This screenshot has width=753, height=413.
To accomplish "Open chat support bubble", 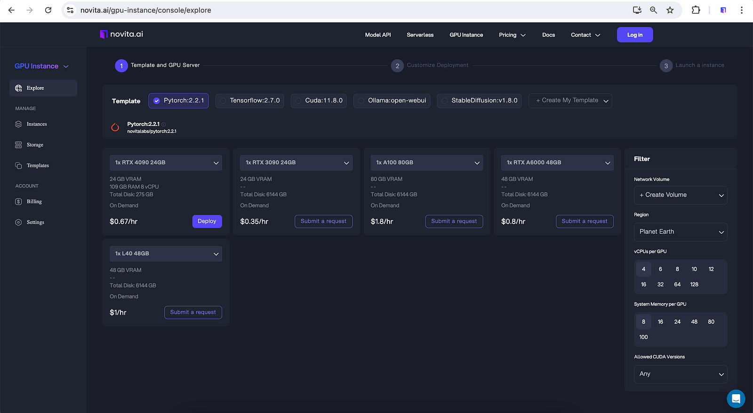I will (736, 399).
